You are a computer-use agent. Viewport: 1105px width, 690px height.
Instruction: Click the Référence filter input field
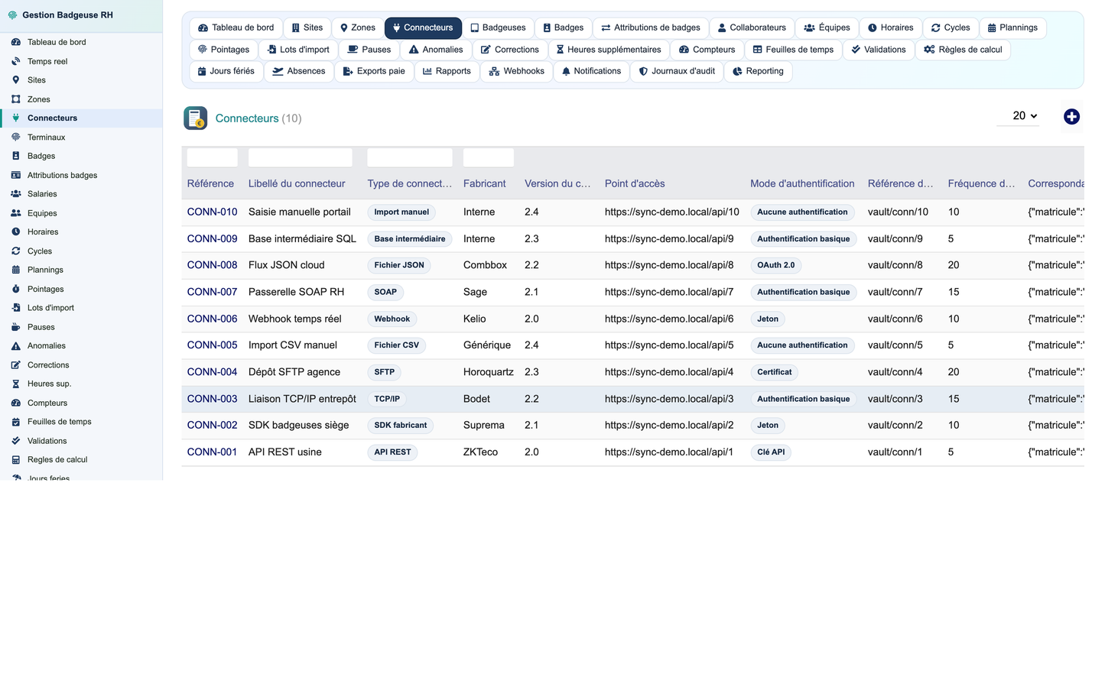(212, 157)
